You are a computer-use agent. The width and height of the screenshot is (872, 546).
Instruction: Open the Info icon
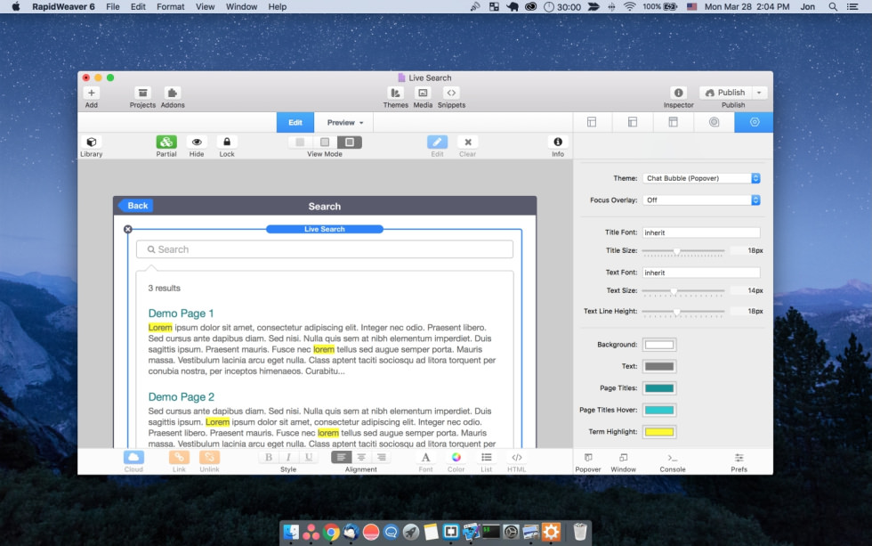coord(558,142)
